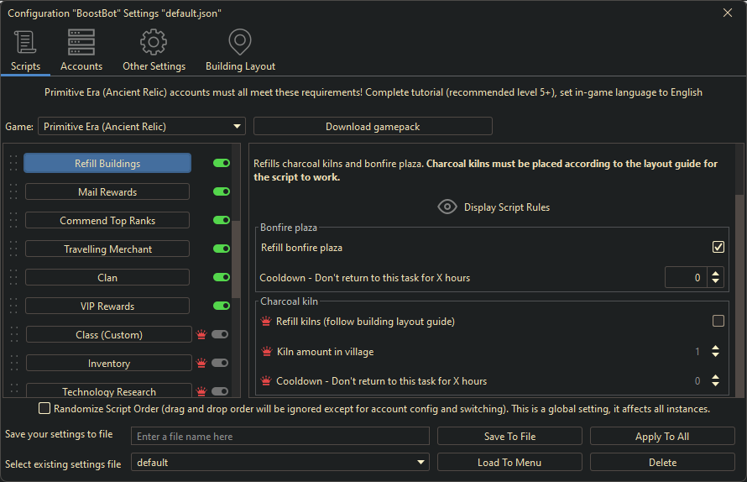Increase the bonfire plaza Cooldown hours value
Viewport: 747px width, 482px height.
(x=716, y=273)
